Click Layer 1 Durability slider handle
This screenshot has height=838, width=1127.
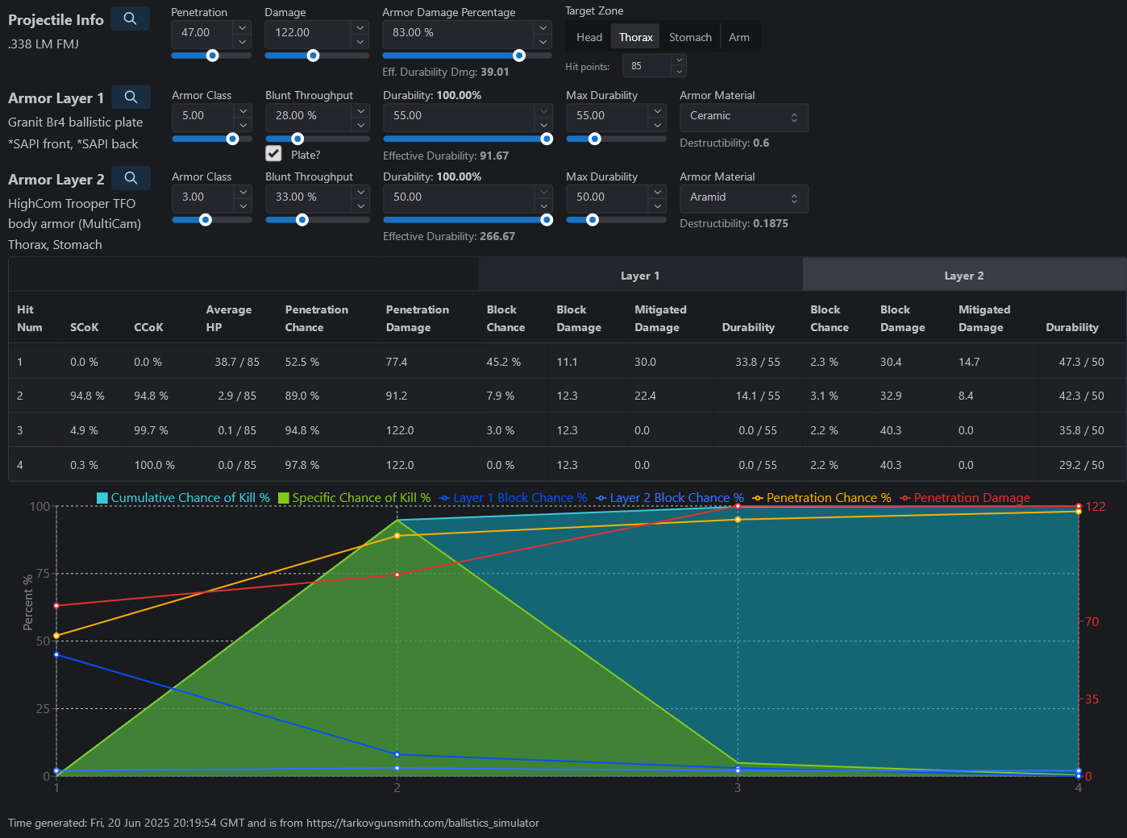click(x=547, y=139)
